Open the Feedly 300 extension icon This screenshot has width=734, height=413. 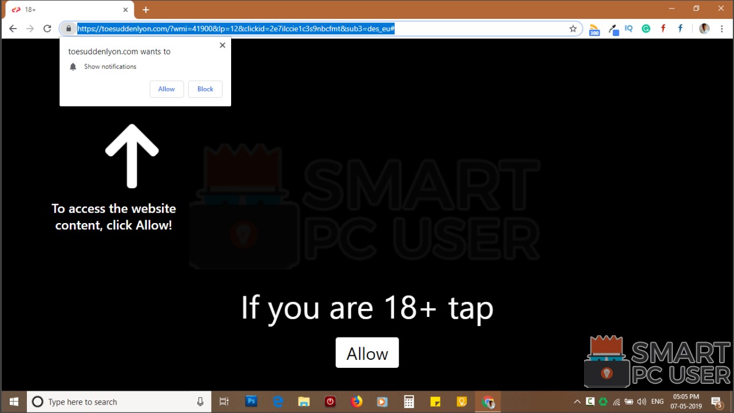click(594, 28)
